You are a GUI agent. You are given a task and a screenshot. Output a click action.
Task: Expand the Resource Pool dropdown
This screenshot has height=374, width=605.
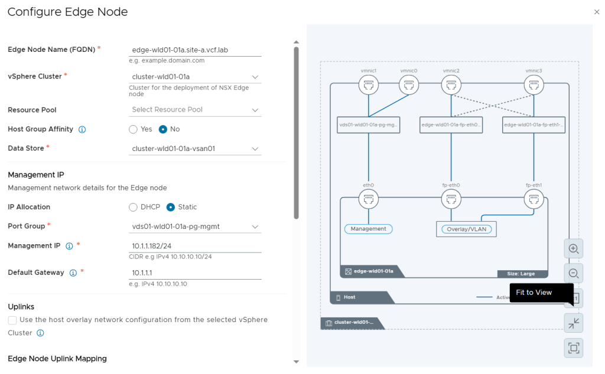[195, 110]
